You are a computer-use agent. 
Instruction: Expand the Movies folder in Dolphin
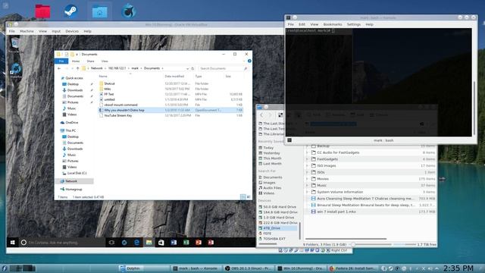coord(307,179)
